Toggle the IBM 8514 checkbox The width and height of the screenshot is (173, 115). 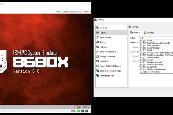pos(131,52)
